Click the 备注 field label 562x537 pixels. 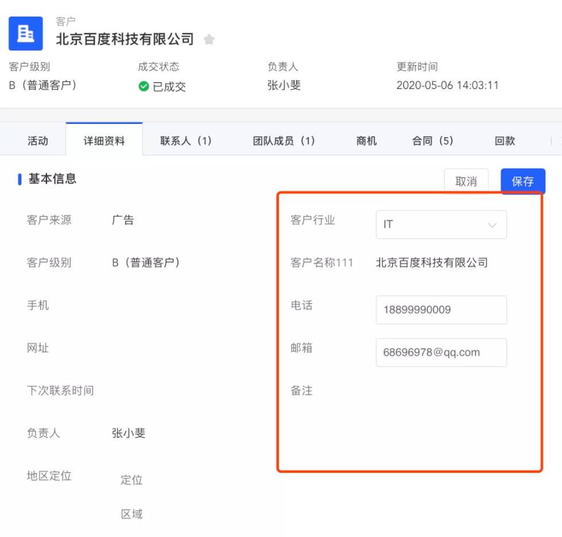(x=301, y=391)
